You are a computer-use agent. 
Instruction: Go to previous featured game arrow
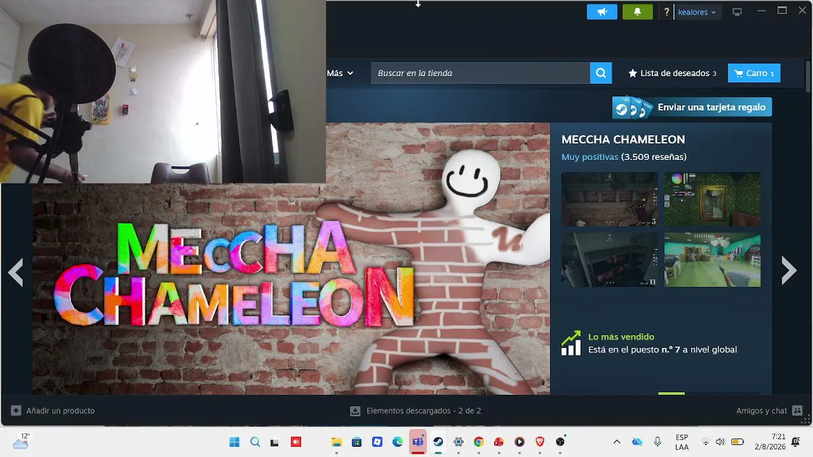16,272
